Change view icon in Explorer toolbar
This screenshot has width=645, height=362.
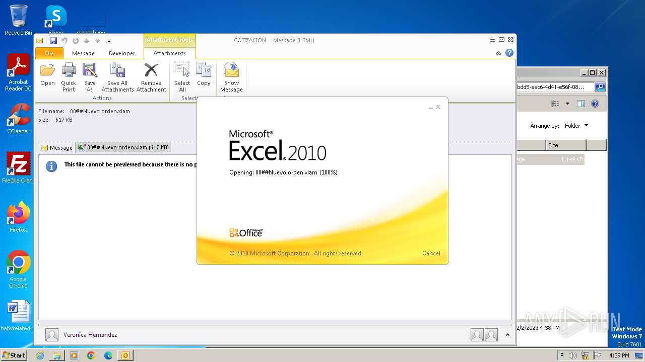(555, 104)
